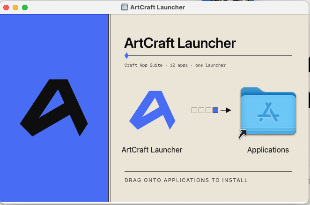The height and width of the screenshot is (205, 310).
Task: Close the ArtCraft Launcher window
Action: tap(6, 8)
